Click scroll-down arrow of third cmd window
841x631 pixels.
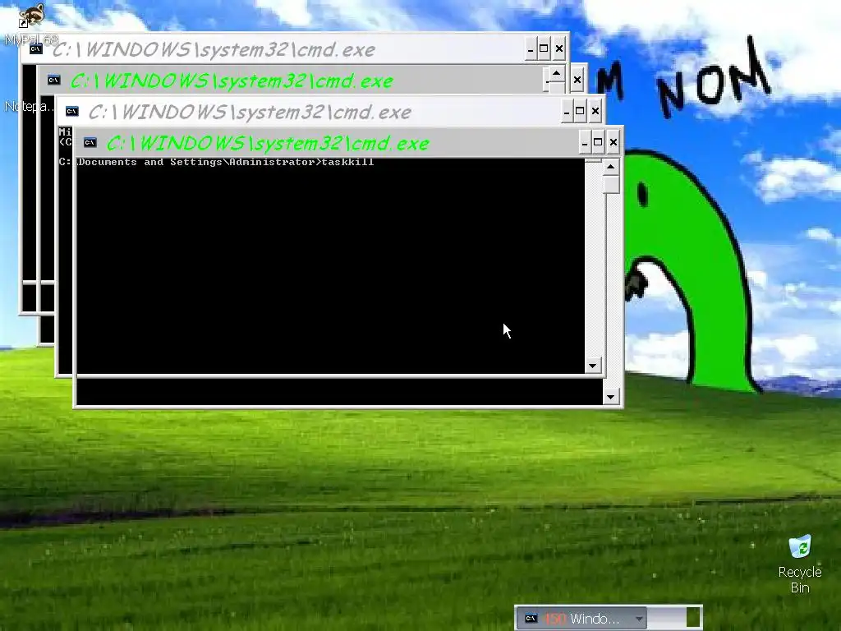click(592, 366)
